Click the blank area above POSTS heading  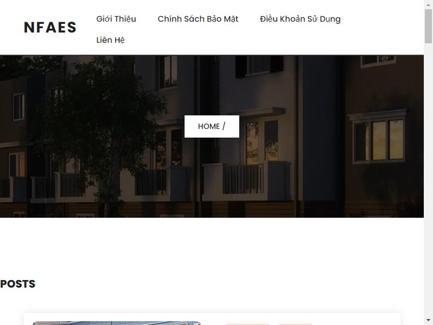tap(212, 248)
